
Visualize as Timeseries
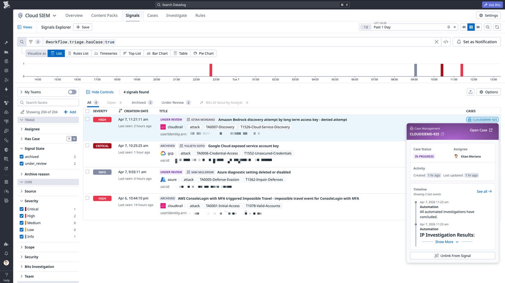[106, 53]
